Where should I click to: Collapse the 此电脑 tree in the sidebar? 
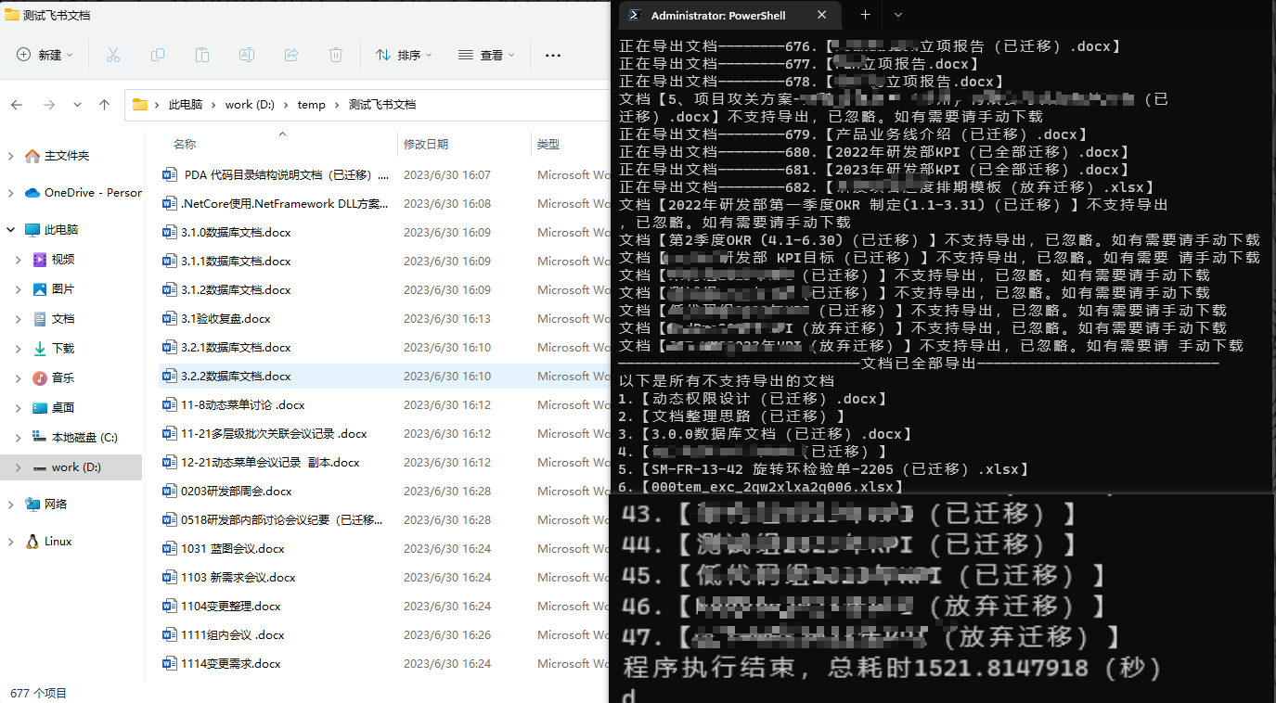(x=8, y=231)
